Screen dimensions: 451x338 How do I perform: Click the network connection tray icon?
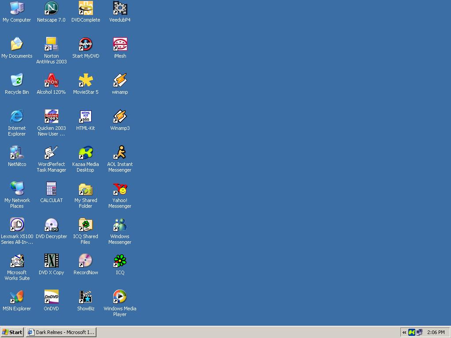419,333
